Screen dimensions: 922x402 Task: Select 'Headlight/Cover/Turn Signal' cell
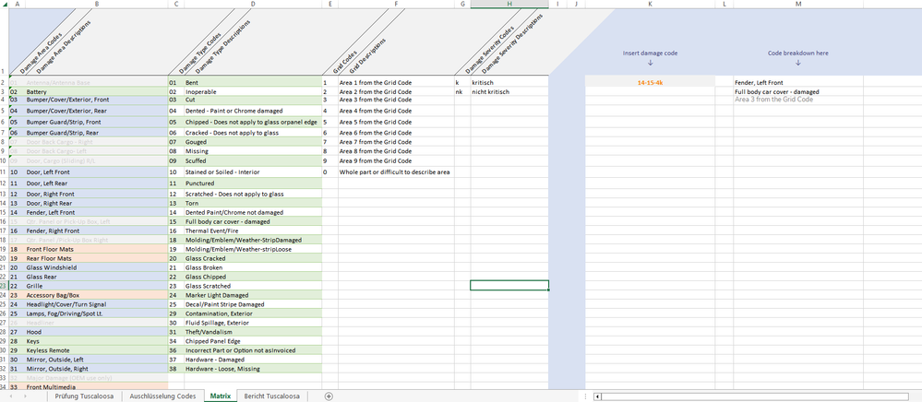point(96,304)
